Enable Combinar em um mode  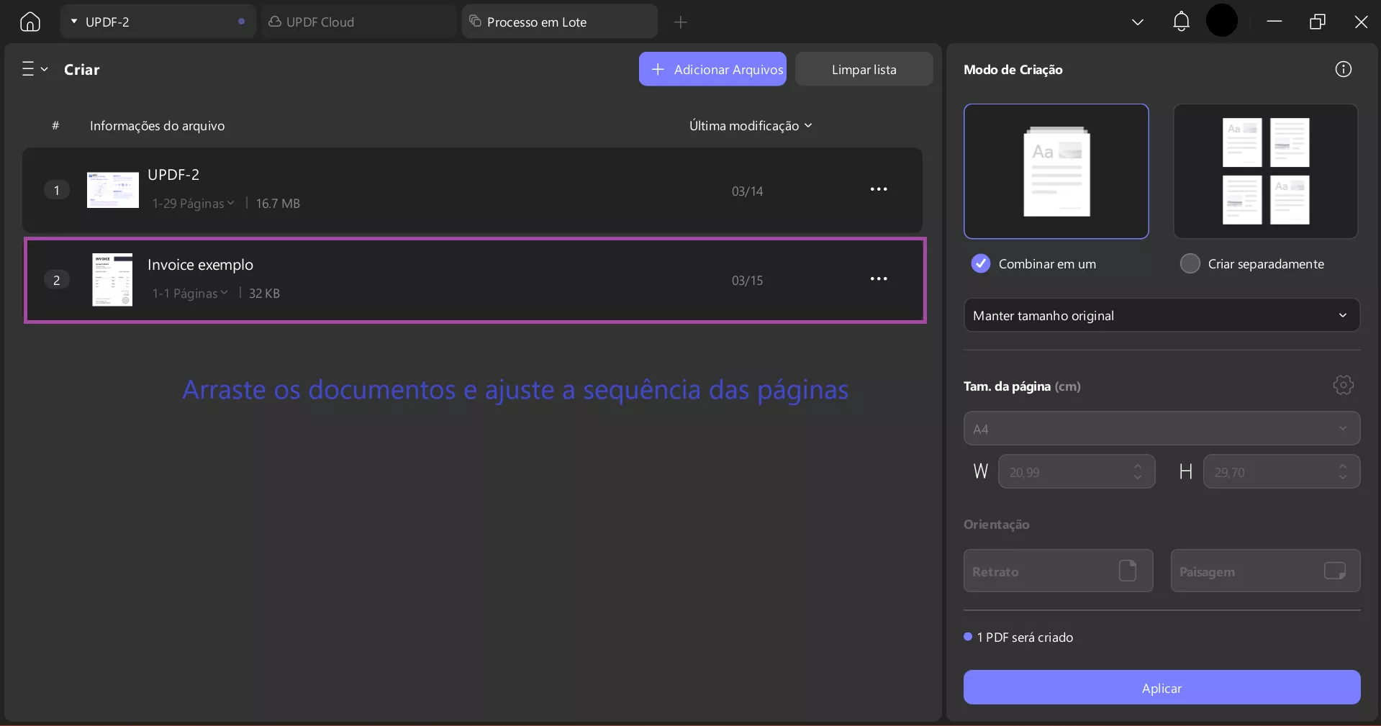coord(979,263)
